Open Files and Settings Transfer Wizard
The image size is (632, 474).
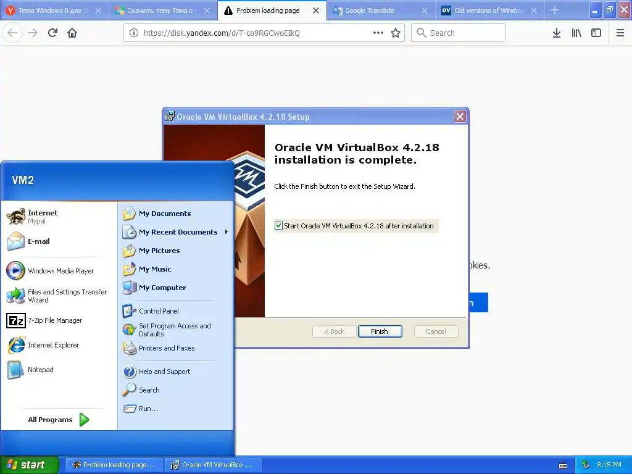point(59,296)
